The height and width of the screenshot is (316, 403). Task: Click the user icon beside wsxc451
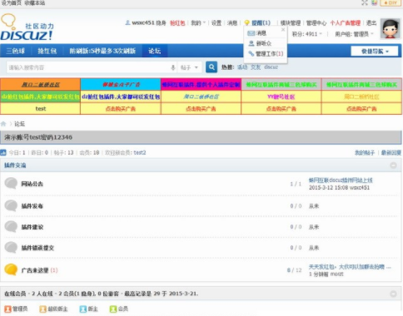[x=127, y=22]
